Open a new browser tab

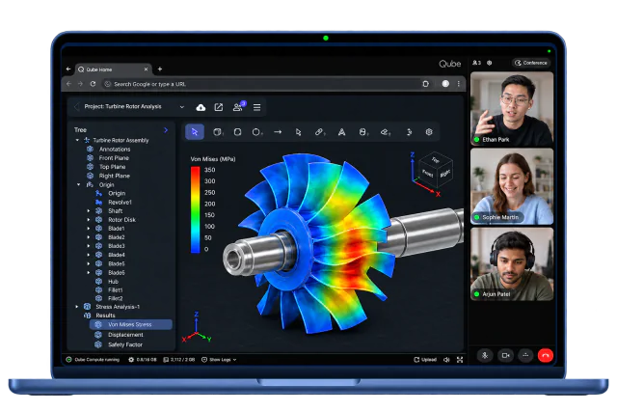click(160, 69)
